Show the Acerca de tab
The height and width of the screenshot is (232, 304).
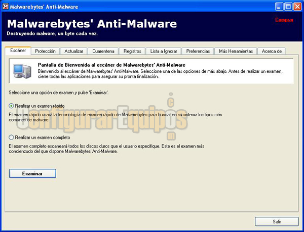click(x=272, y=51)
